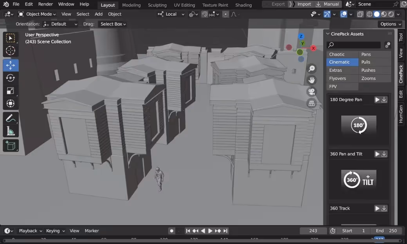Screen dimensions: 407x244
Task: Click the red X axis gizmo
Action: [313, 48]
